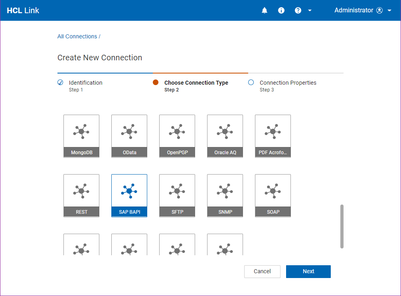Choose the SFTP connection tile
Image resolution: width=401 pixels, height=296 pixels.
177,195
